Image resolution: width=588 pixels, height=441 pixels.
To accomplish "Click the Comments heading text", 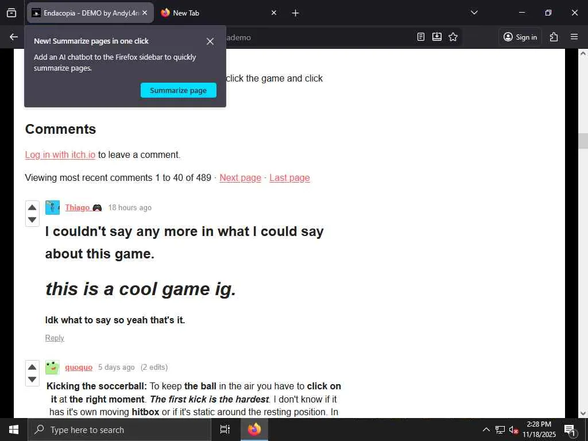I will pos(60,129).
